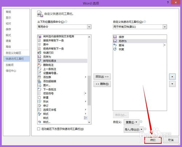Click the move up arrow button
The image size is (182, 147).
point(172,77)
